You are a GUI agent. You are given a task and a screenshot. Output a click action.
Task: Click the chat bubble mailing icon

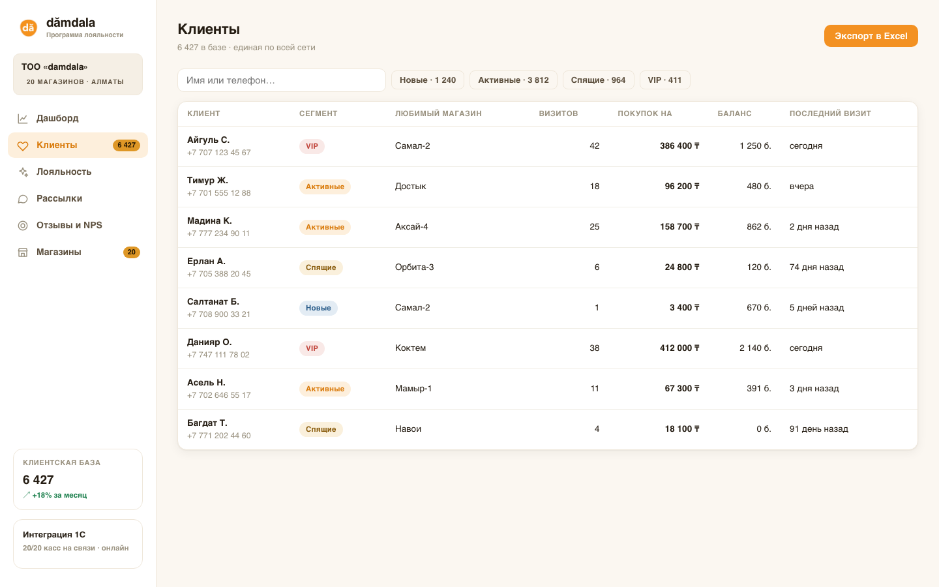tap(23, 199)
